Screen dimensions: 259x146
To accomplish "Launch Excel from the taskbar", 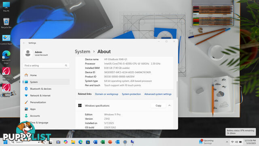I will (102, 142).
